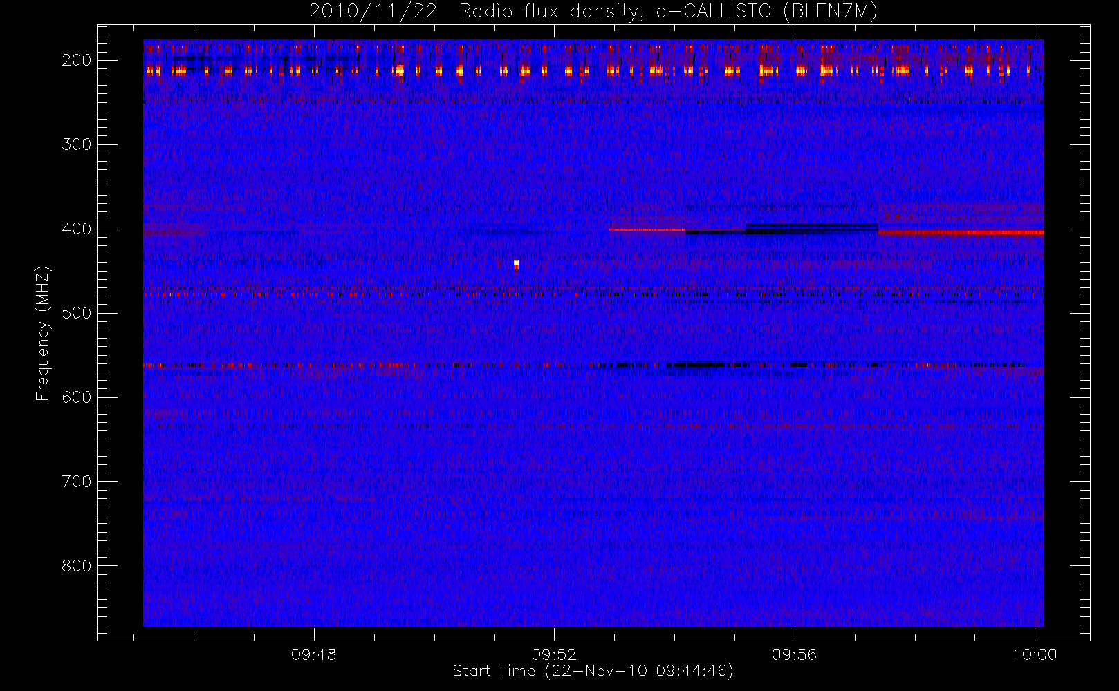Click the 09:56 time tick label
Viewport: 1119px width, 691px height.
[794, 654]
